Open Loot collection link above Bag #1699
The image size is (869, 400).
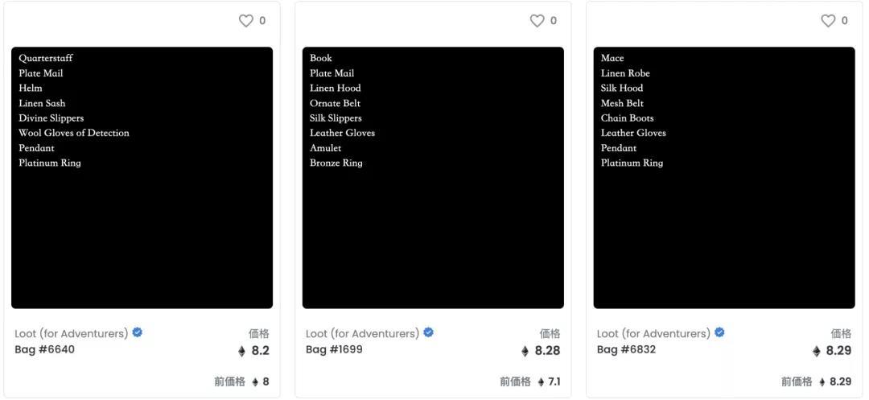tap(362, 333)
